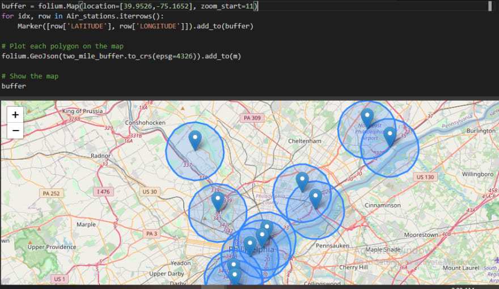Zoom out with the map minus button
Image resolution: width=499 pixels, height=289 pixels.
tap(15, 131)
